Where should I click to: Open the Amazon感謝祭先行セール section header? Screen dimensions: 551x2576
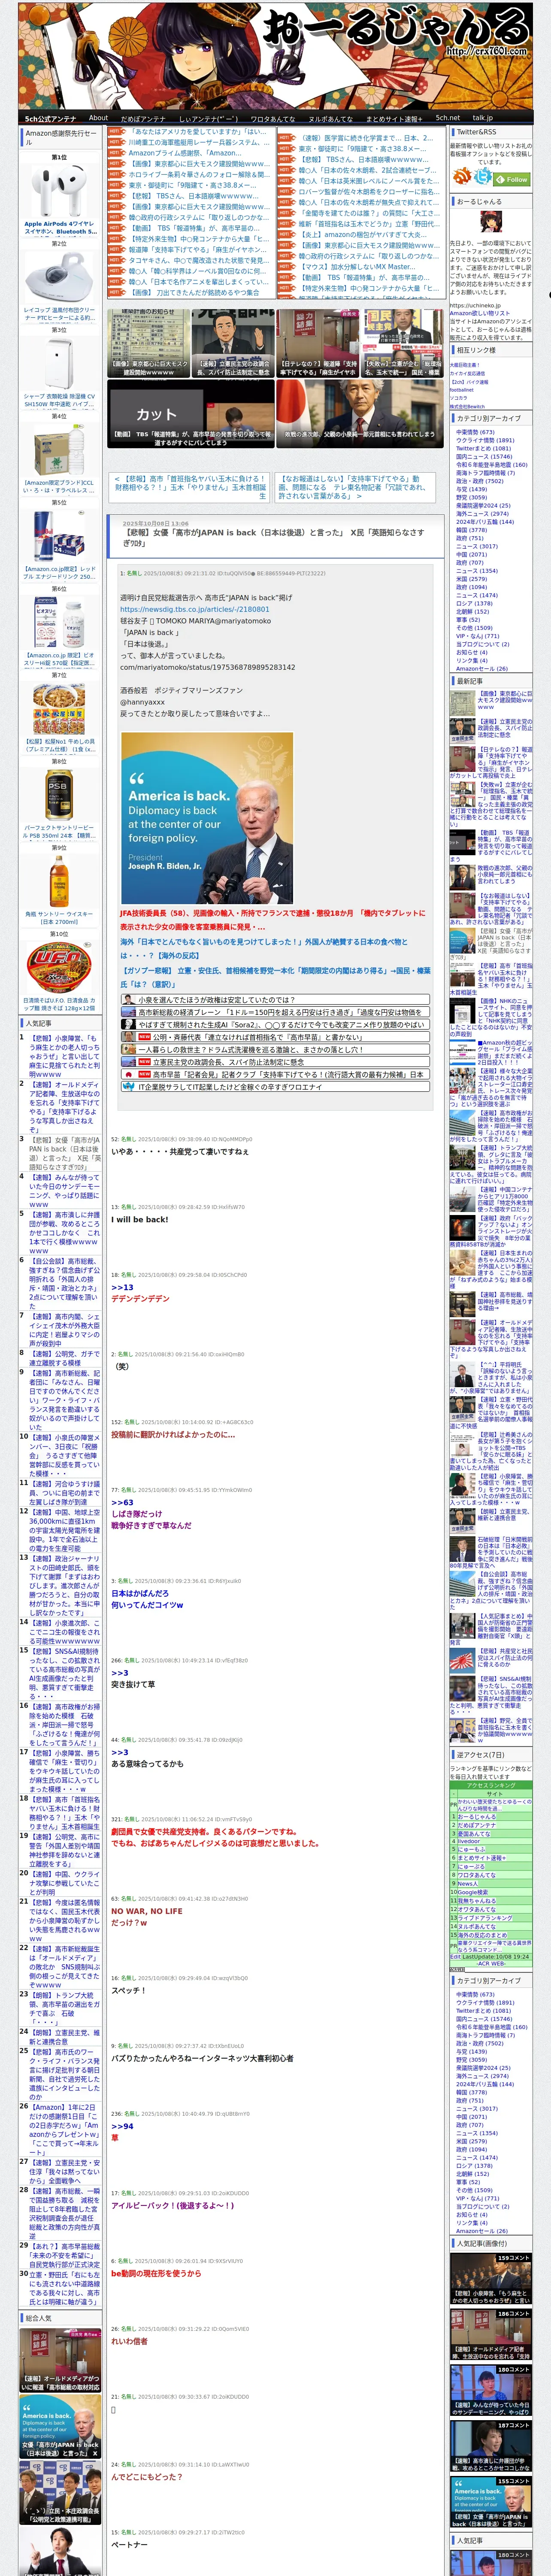point(61,137)
